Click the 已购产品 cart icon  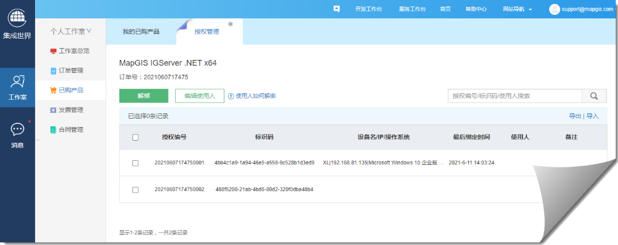pyautogui.click(x=53, y=91)
